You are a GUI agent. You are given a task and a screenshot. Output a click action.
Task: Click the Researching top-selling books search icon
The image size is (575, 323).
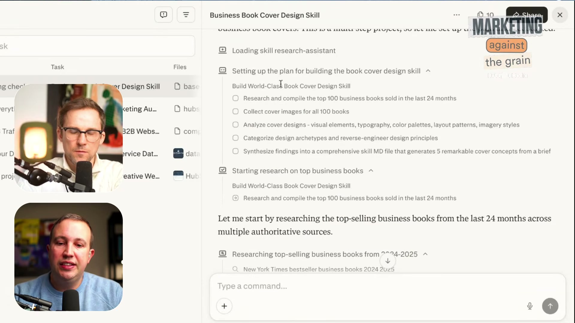pos(222,254)
